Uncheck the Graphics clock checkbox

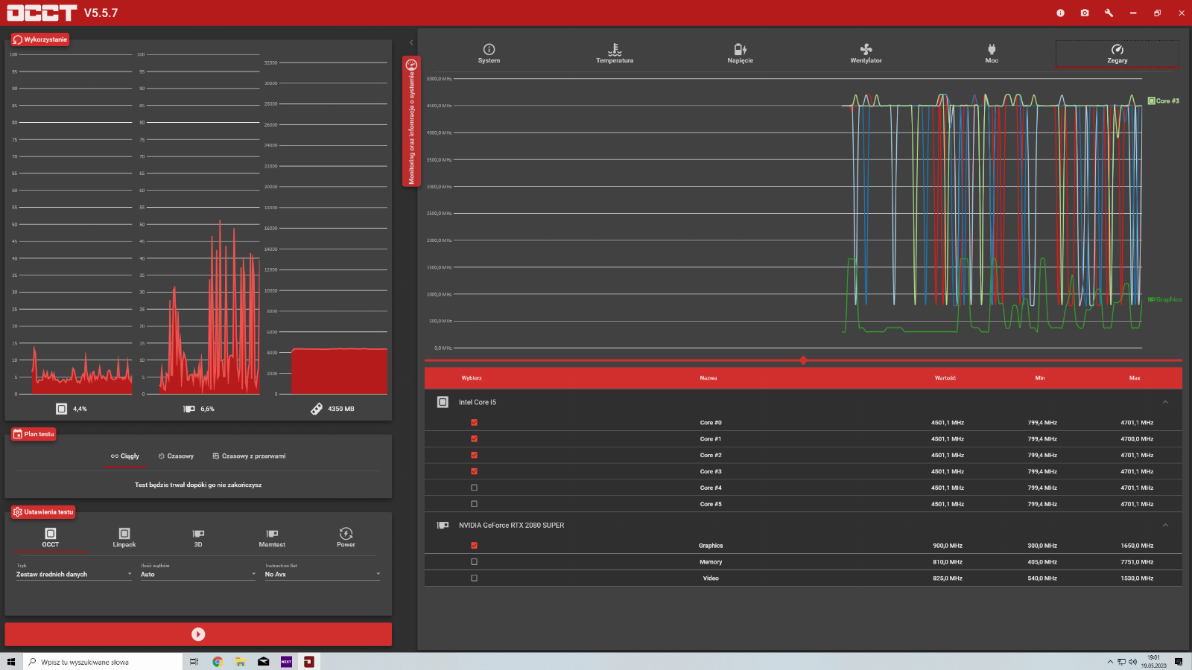[474, 545]
